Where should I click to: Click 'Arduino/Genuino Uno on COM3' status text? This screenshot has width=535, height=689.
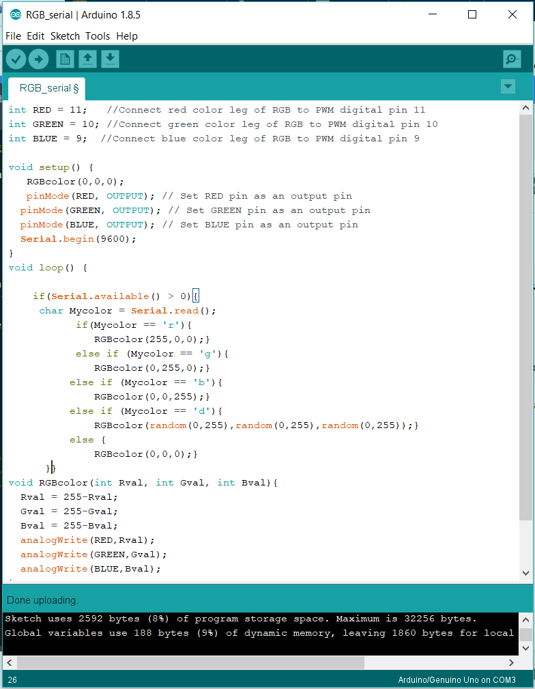(x=457, y=679)
